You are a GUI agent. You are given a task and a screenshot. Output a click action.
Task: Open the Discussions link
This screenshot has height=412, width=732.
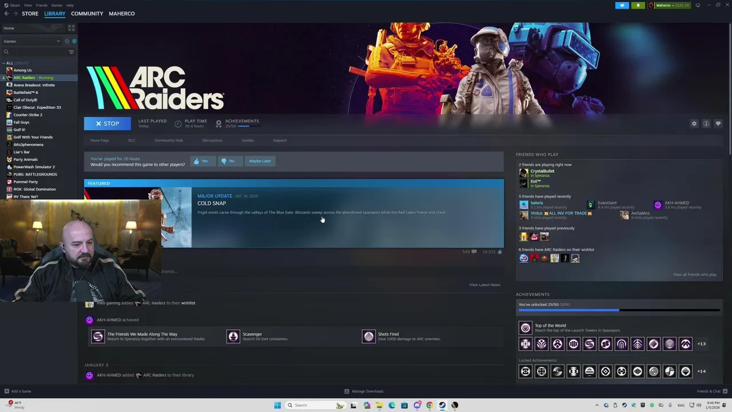coord(212,140)
